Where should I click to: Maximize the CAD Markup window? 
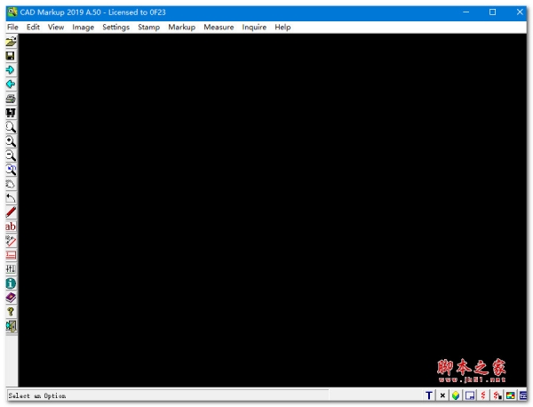[x=492, y=12]
